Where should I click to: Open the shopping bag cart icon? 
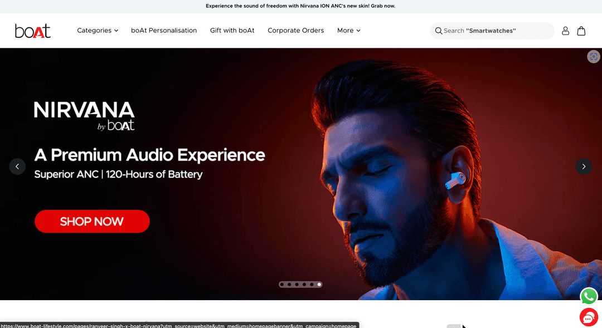click(x=581, y=31)
